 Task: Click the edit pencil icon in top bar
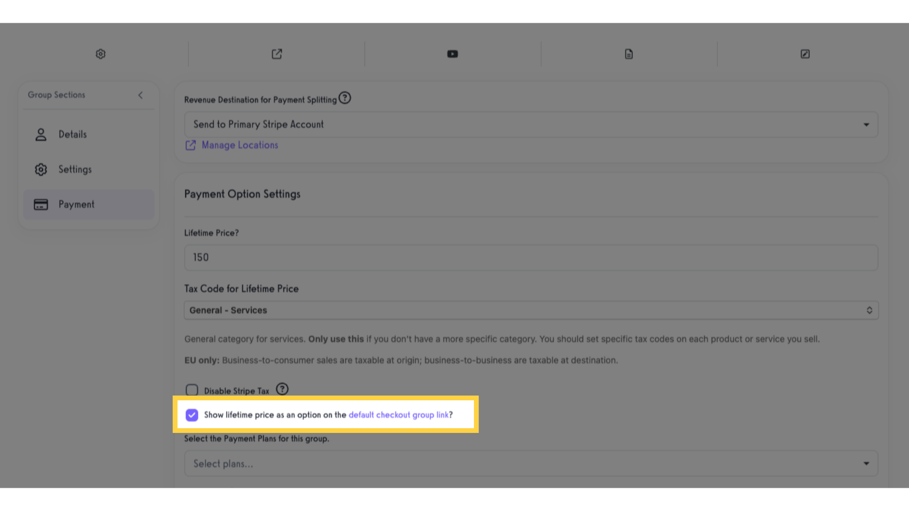click(805, 54)
